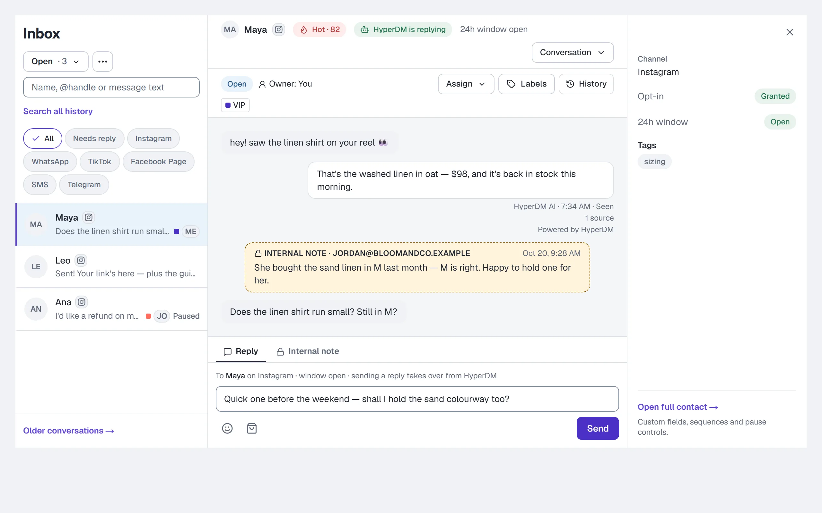Toggle the WhatsApp channel filter chip
822x513 pixels.
pyautogui.click(x=50, y=162)
